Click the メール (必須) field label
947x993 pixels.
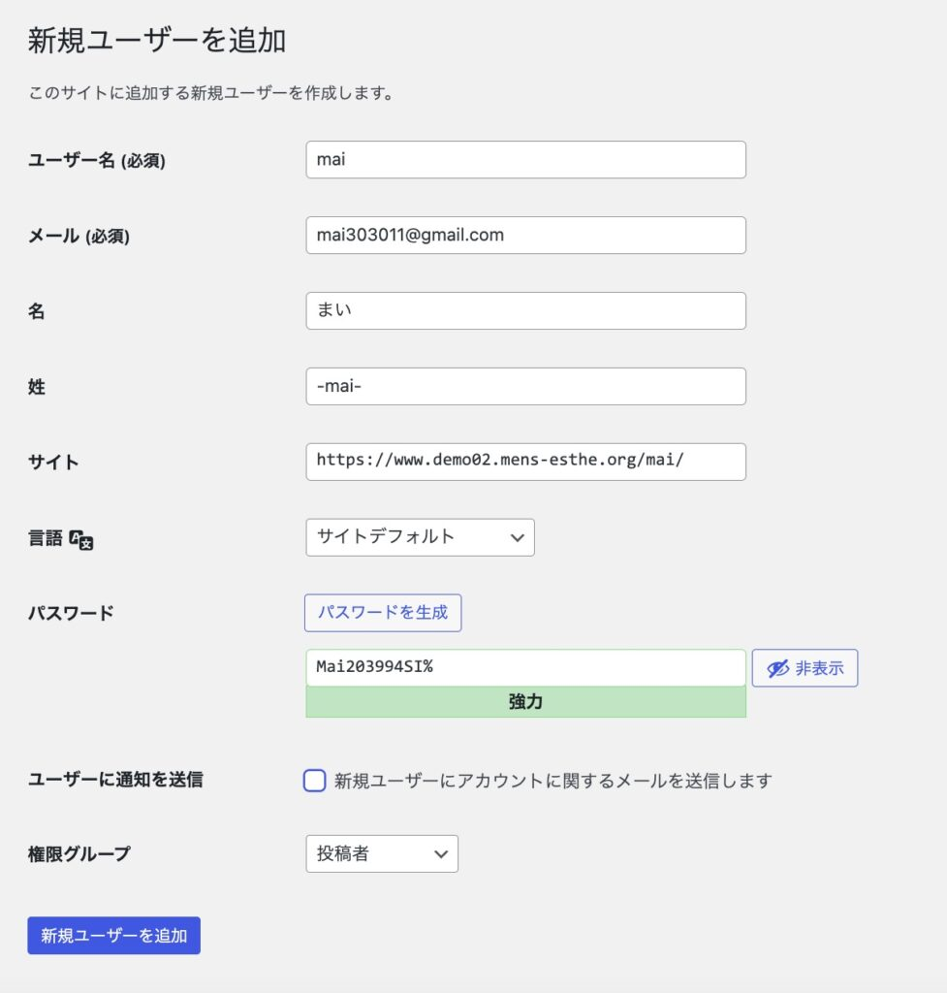79,237
